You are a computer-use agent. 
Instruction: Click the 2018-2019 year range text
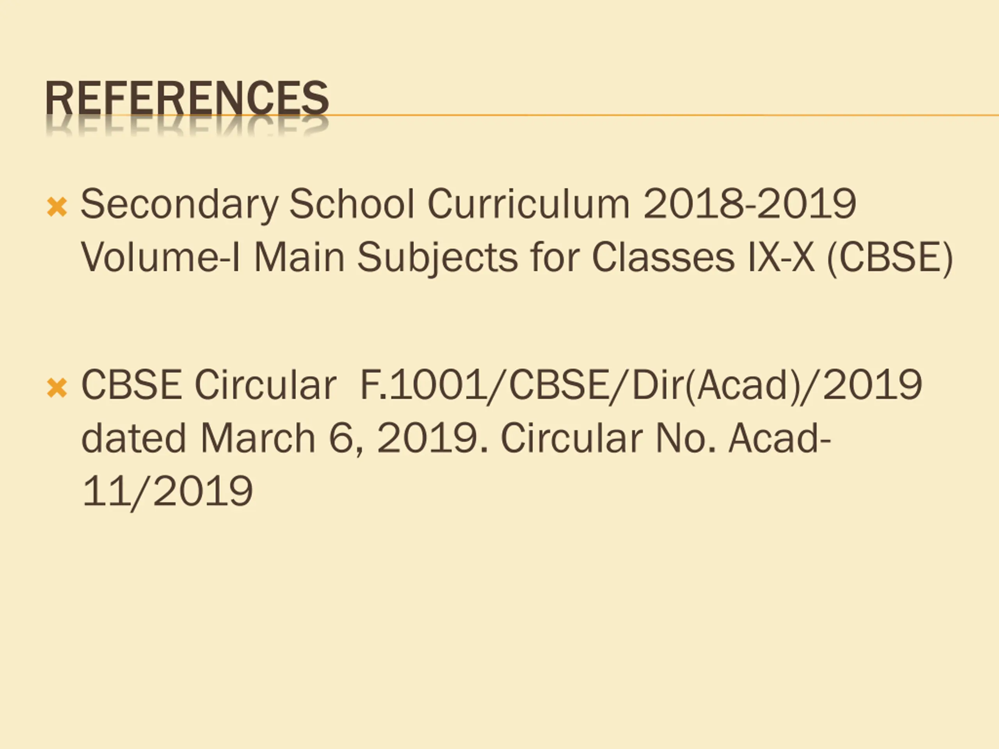(750, 204)
